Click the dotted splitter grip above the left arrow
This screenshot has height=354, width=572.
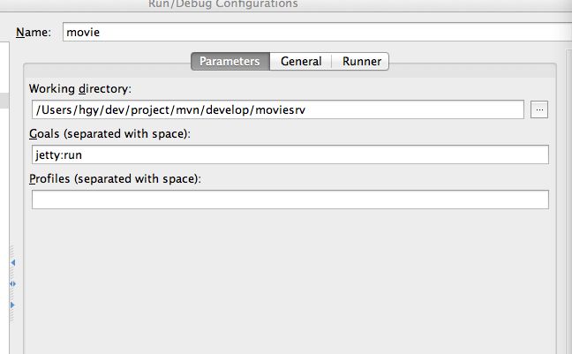click(x=12, y=251)
